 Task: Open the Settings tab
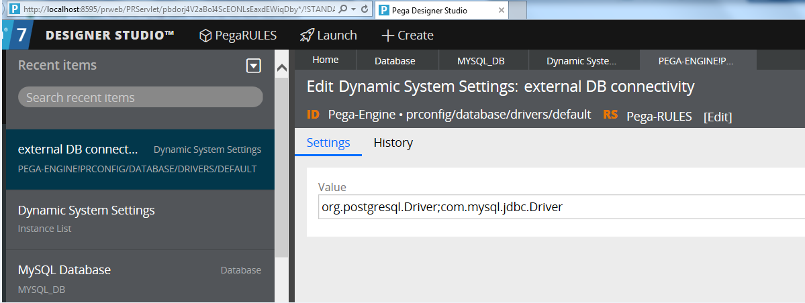tap(328, 143)
